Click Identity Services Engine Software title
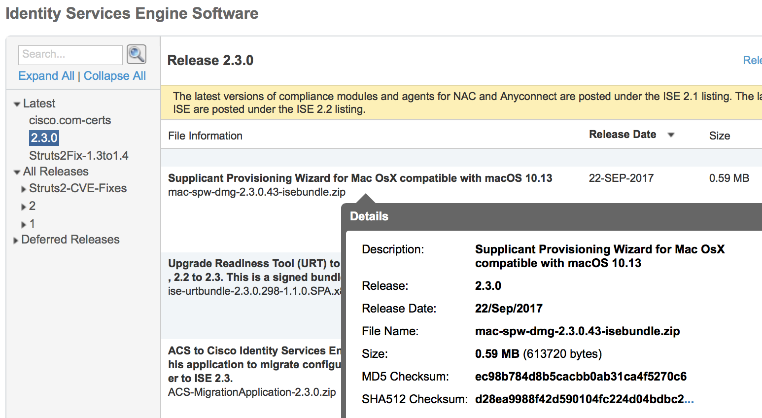 (x=132, y=13)
